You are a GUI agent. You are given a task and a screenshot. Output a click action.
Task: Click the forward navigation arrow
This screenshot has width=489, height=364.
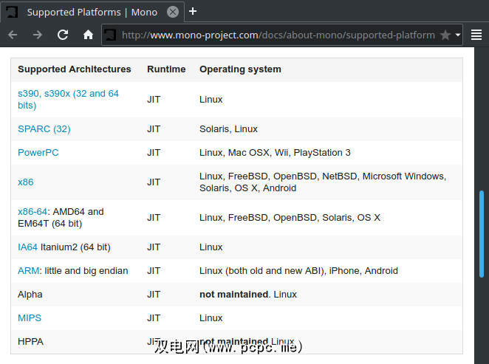tap(38, 35)
